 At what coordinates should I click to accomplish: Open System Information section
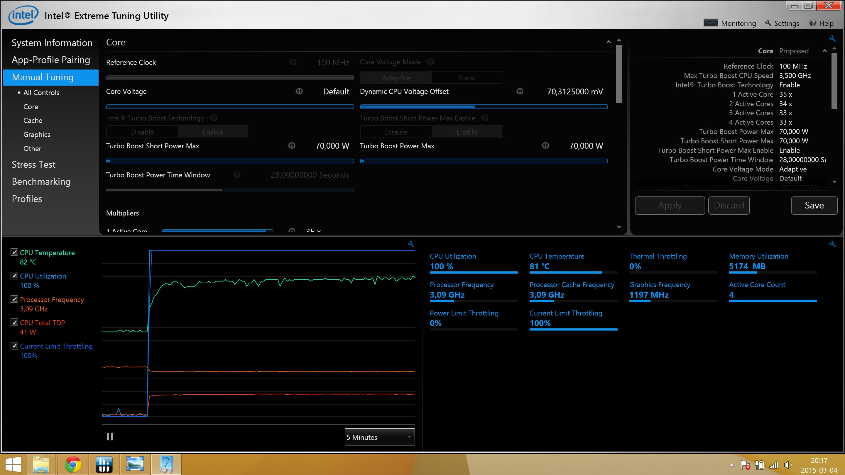coord(52,43)
